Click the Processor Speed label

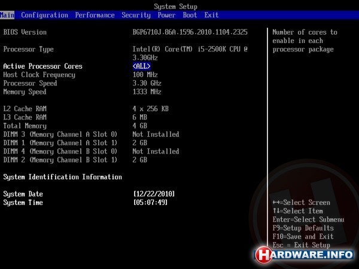[x=30, y=83]
